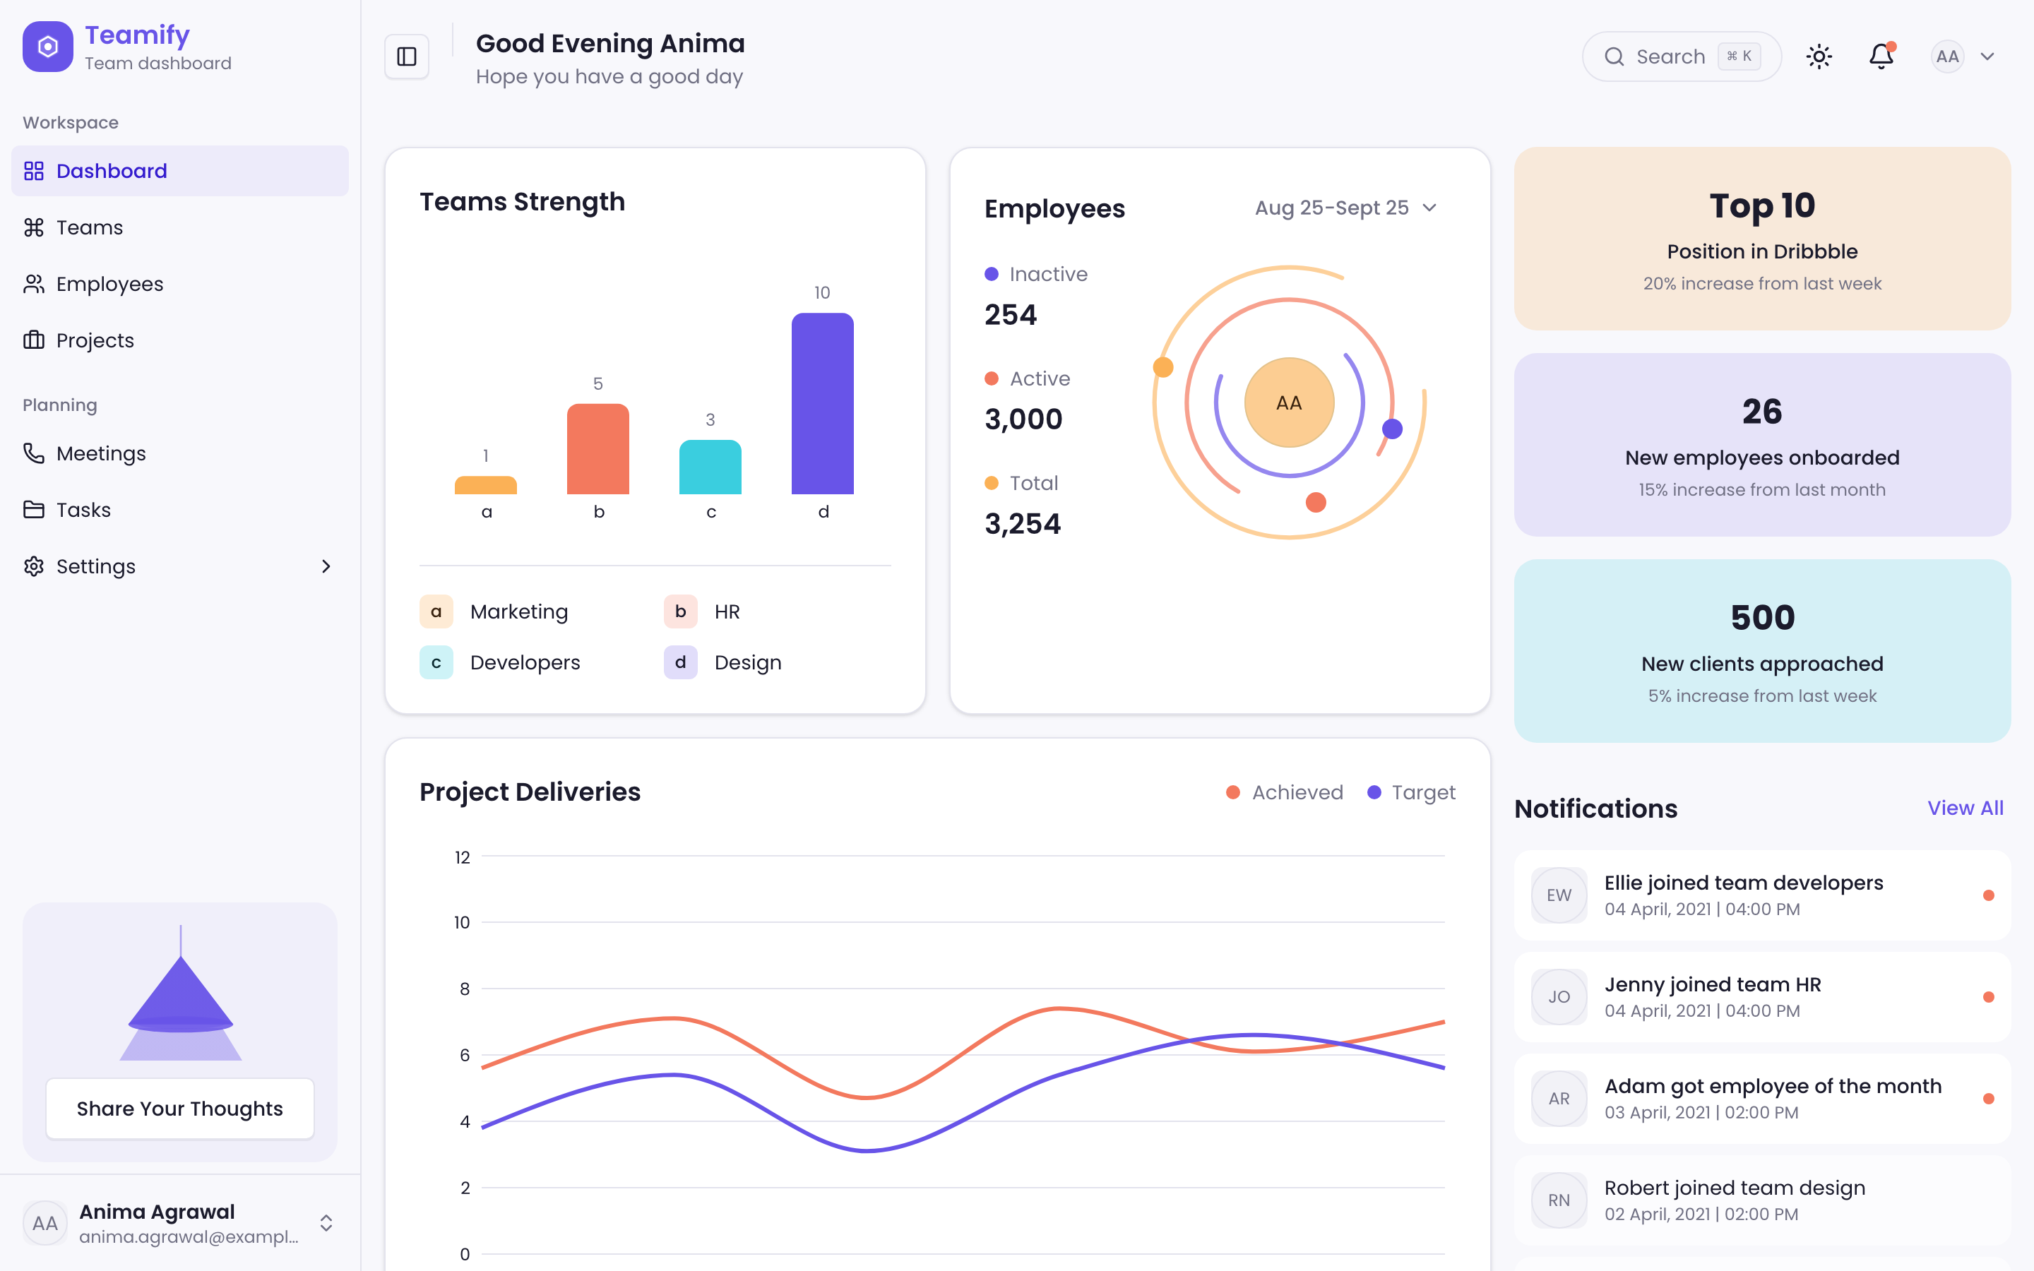
Task: Open Robert joined team design notification
Action: [x=1761, y=1200]
